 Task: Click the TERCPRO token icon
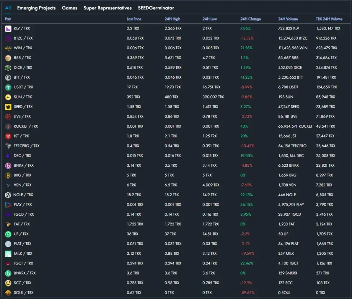click(8, 146)
